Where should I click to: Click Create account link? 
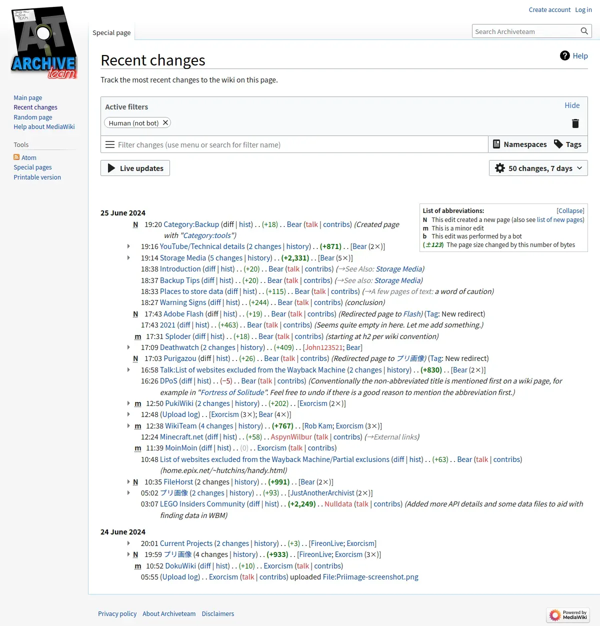click(x=549, y=9)
